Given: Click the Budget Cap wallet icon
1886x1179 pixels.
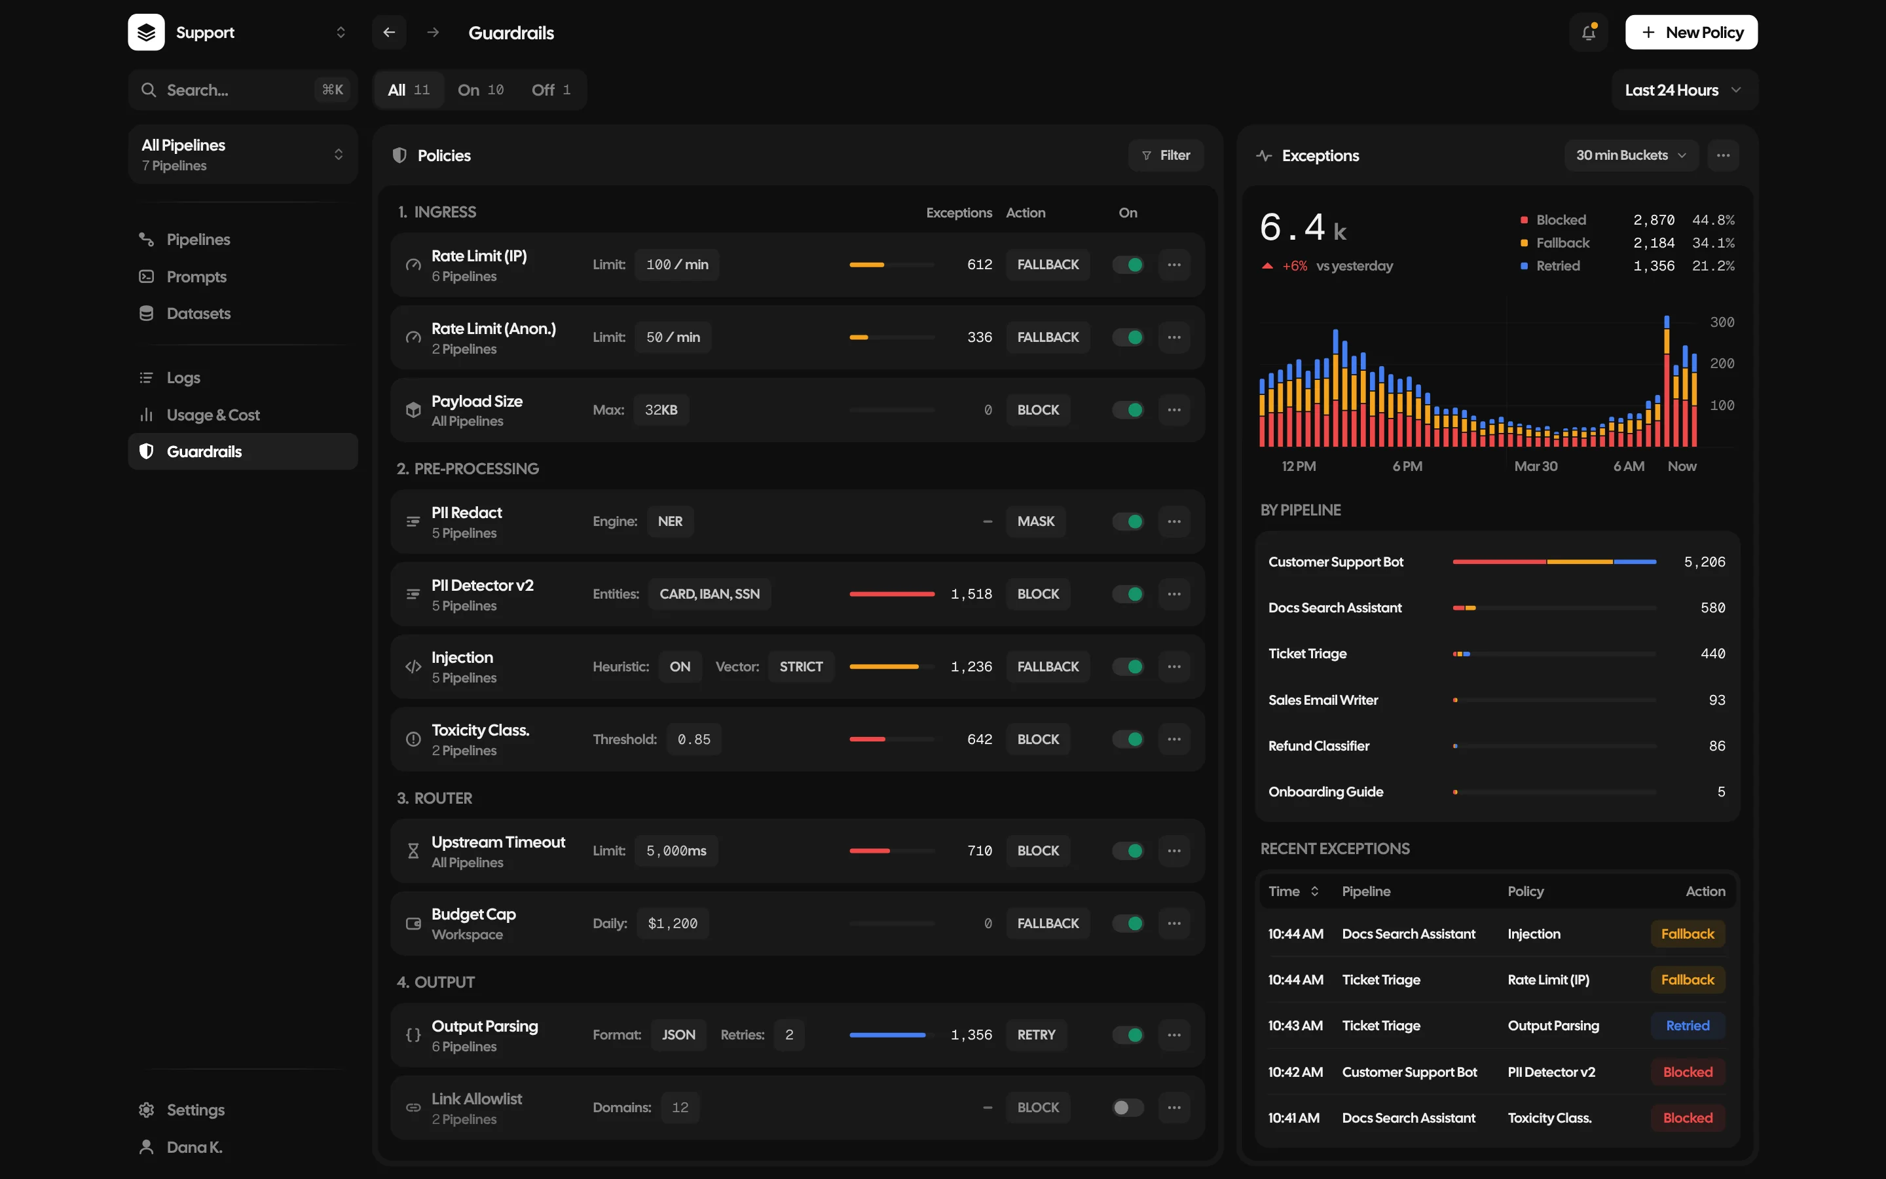Looking at the screenshot, I should [x=413, y=924].
